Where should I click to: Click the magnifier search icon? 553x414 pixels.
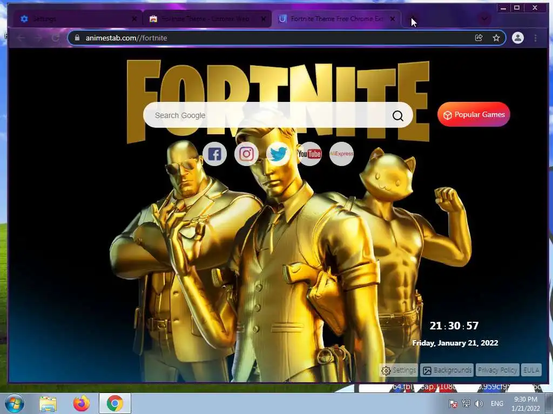click(398, 115)
